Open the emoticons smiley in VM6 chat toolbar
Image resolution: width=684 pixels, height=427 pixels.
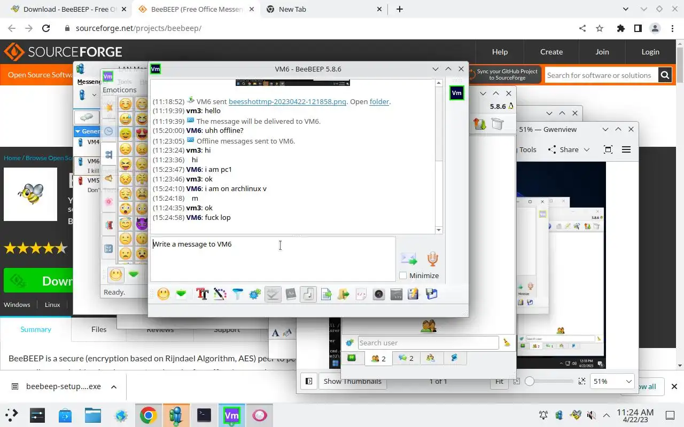tap(164, 294)
